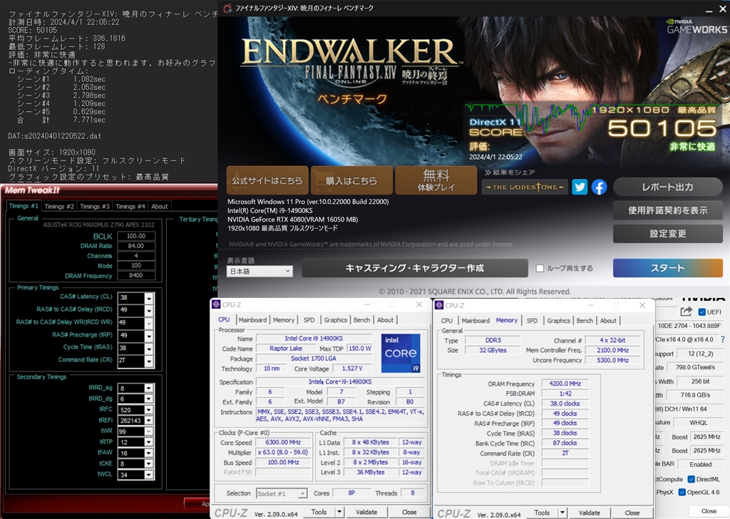Viewport: 730px width, 519px height.
Task: Switch to Timings #2 tab in MemTweakIt
Action: point(59,206)
